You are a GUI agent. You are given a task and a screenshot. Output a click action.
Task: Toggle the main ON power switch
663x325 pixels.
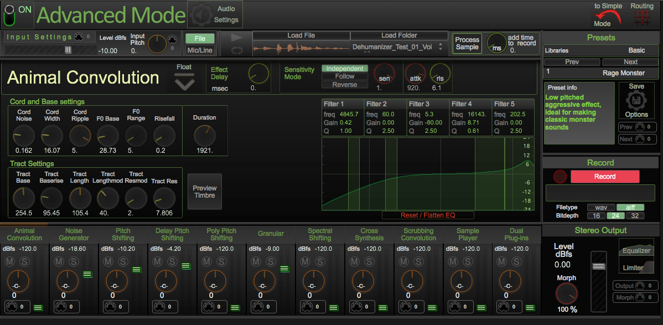click(x=9, y=15)
